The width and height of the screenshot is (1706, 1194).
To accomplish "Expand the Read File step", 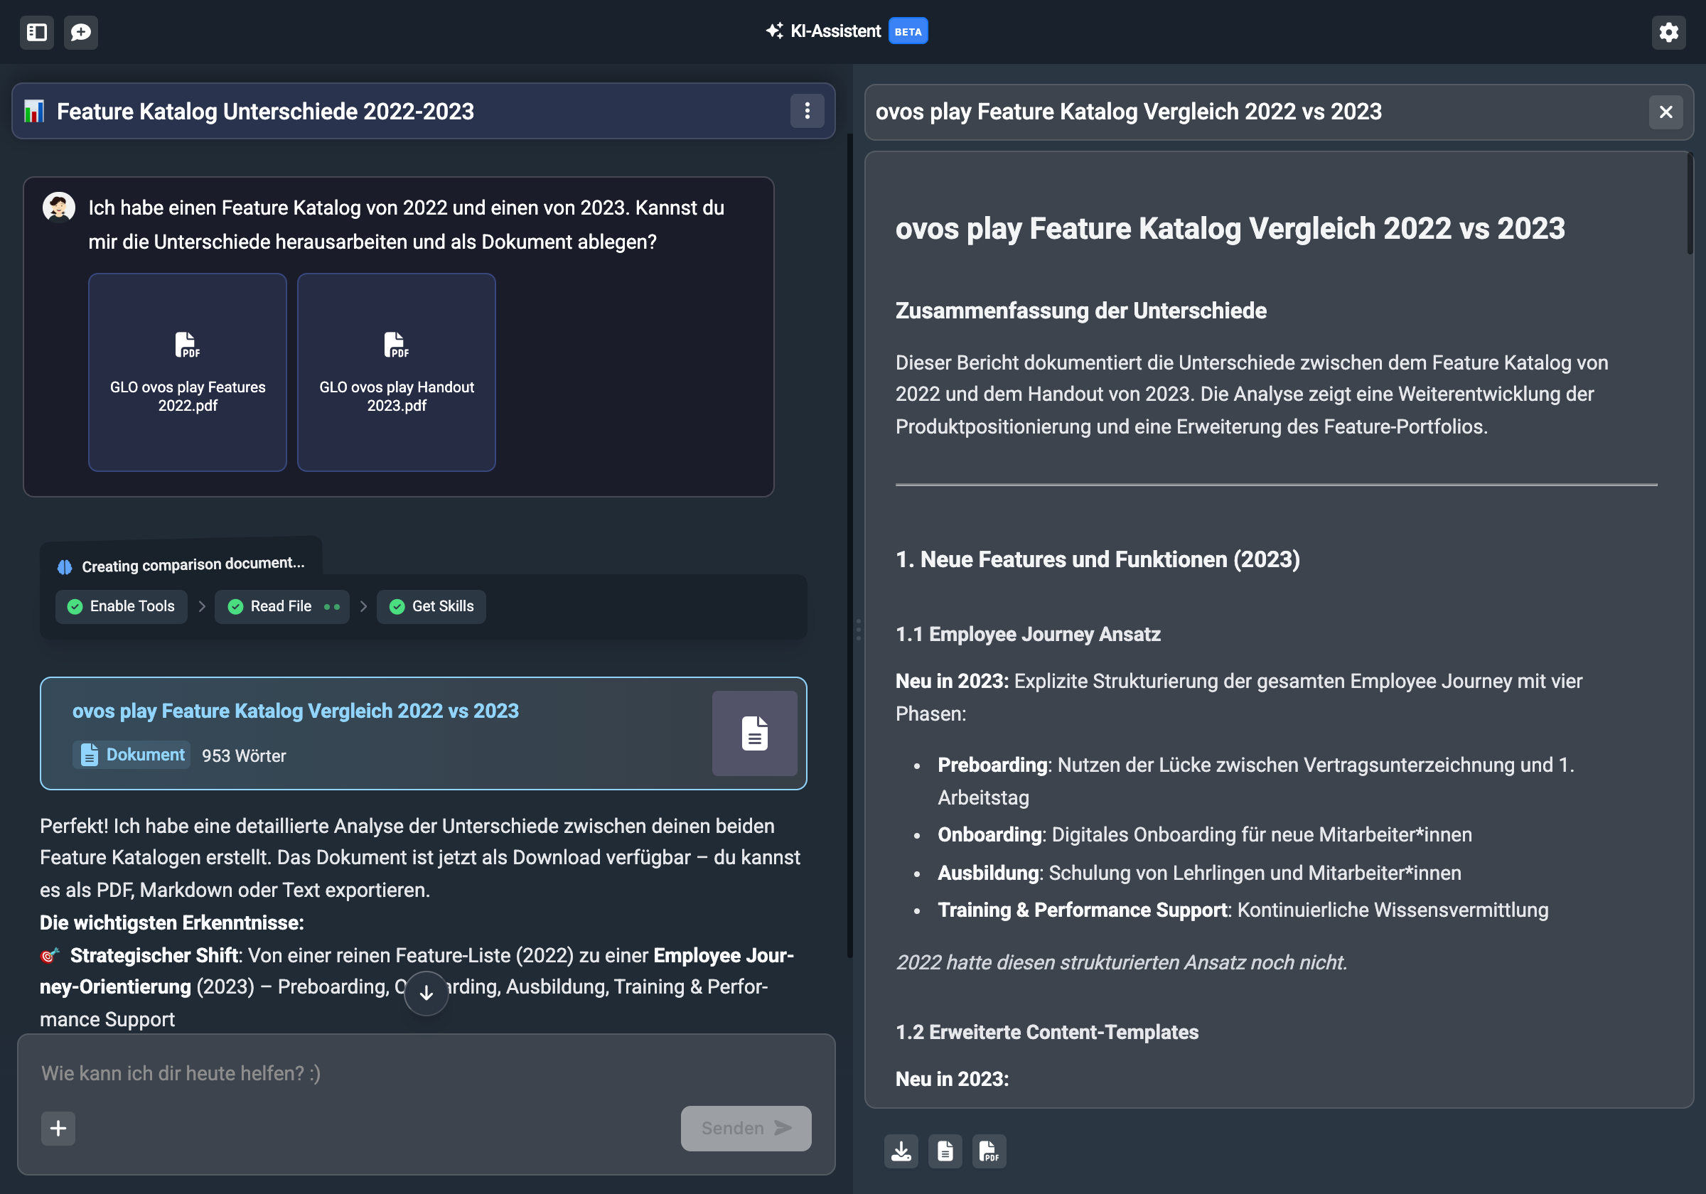I will click(x=281, y=606).
